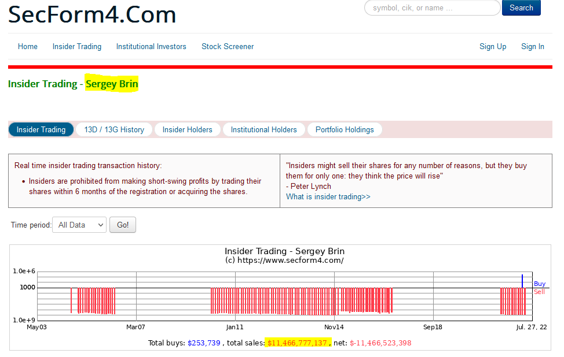Open the Home menu item
The image size is (564, 357).
(28, 47)
